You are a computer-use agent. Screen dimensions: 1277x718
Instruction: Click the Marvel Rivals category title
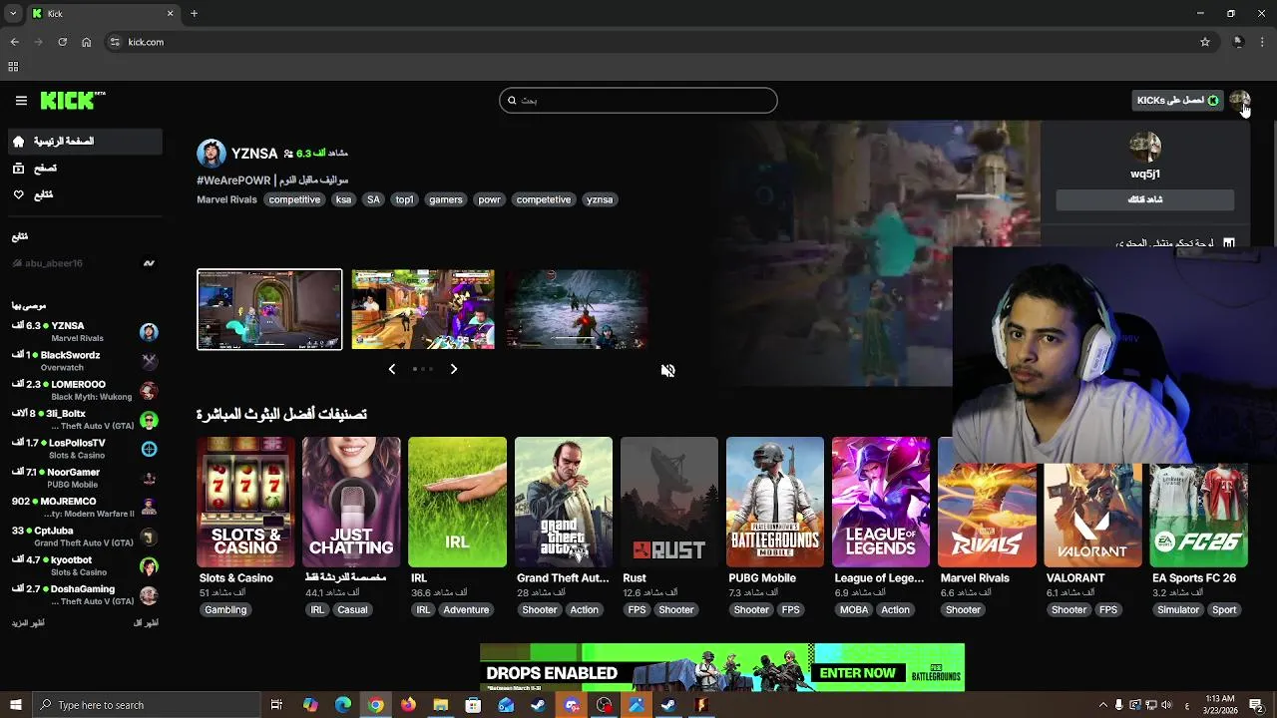(x=975, y=578)
